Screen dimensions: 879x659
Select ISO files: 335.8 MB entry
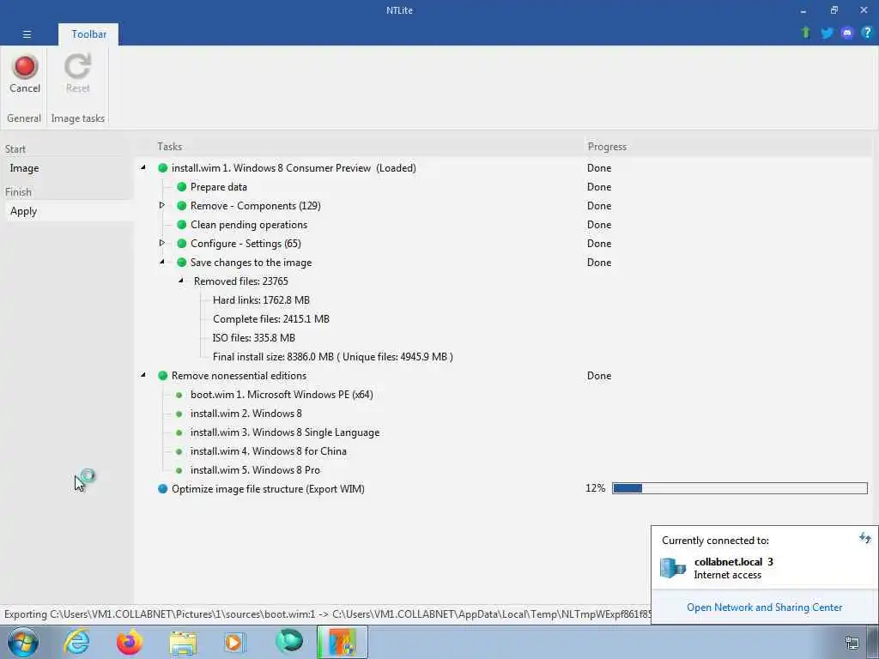pyautogui.click(x=254, y=338)
